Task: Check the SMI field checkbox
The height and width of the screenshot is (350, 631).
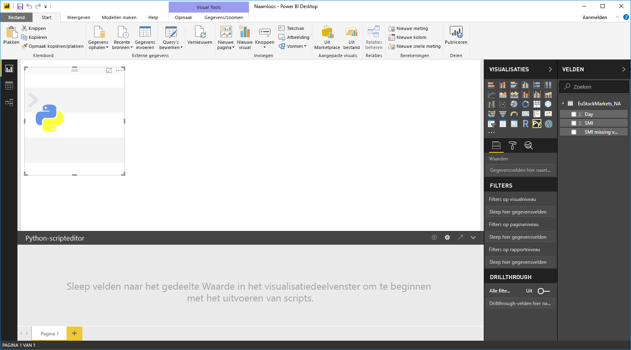Action: 573,123
